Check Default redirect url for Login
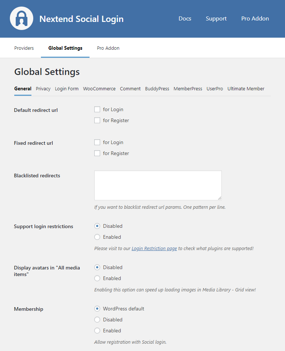Viewport: 285px width, 351px height. tap(97, 109)
